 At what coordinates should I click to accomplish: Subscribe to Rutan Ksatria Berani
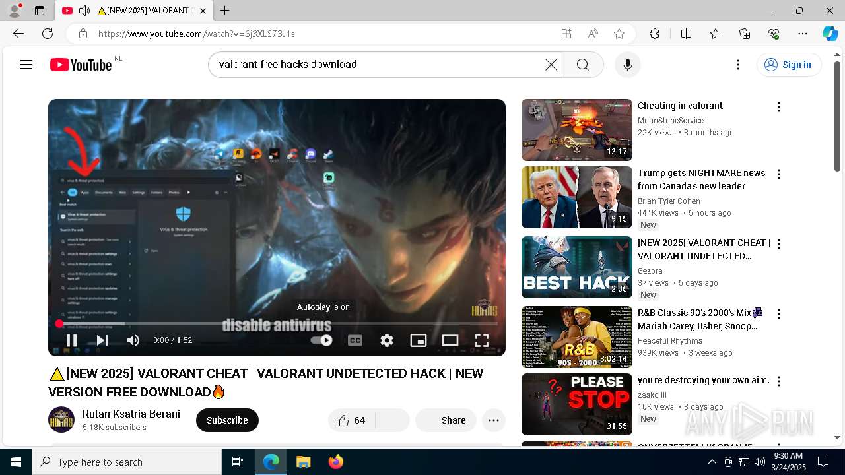point(227,420)
